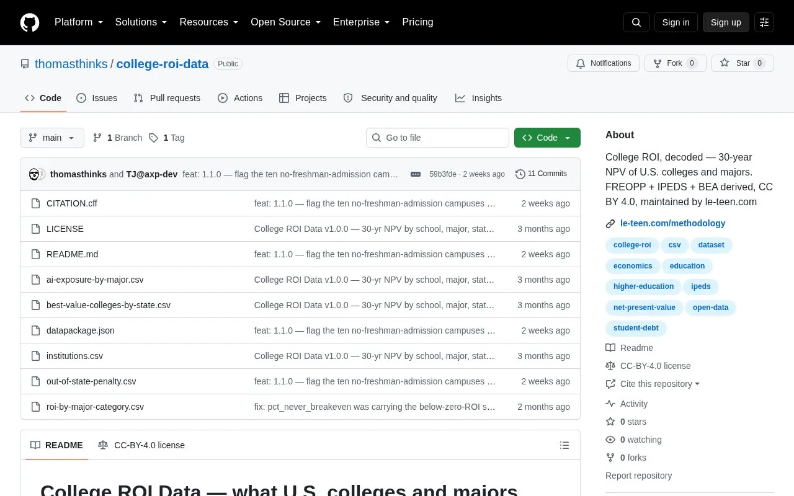The image size is (794, 496).
Task: Switch to the Actions tab
Action: pos(240,98)
